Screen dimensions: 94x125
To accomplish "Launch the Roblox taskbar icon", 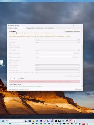I will click(60, 121).
